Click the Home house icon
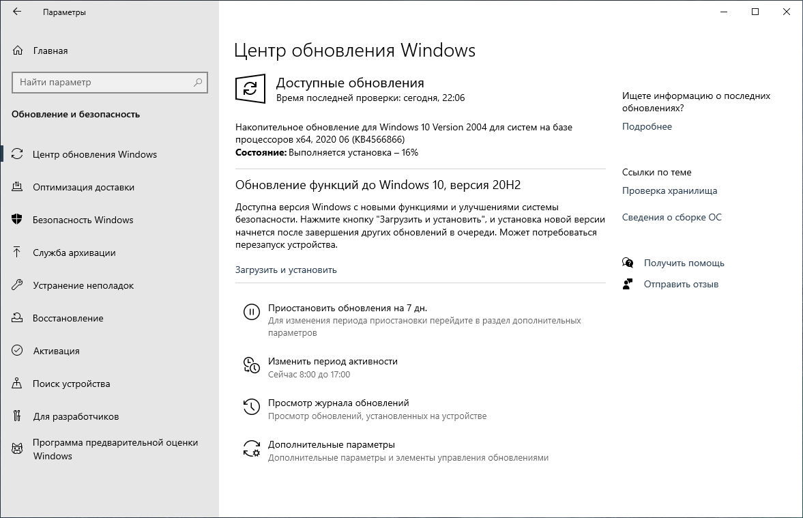Screen dimensions: 803x518 tap(18, 51)
